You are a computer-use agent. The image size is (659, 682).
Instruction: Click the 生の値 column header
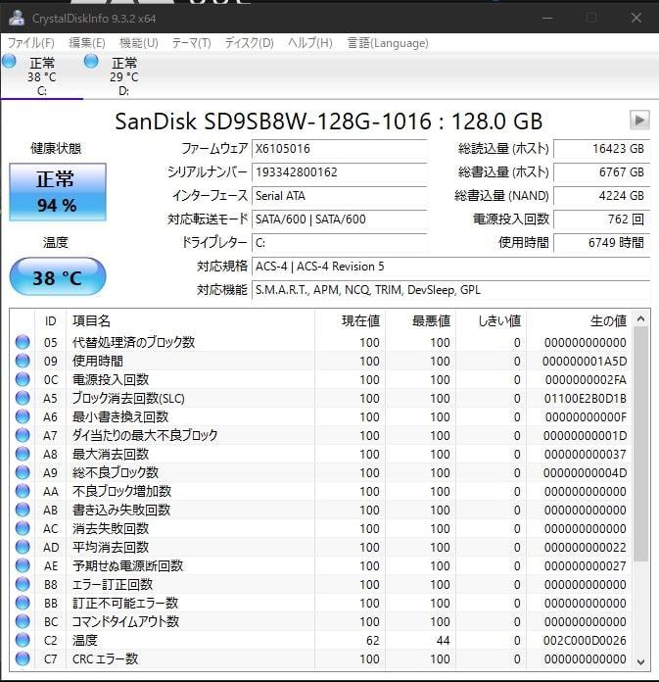[x=579, y=321]
